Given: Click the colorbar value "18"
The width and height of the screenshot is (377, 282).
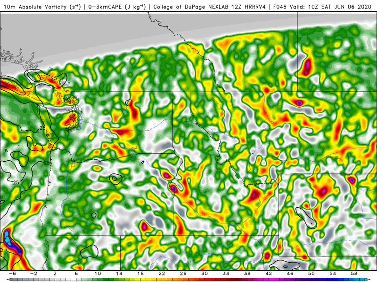Looking at the screenshot, I should [x=140, y=274].
